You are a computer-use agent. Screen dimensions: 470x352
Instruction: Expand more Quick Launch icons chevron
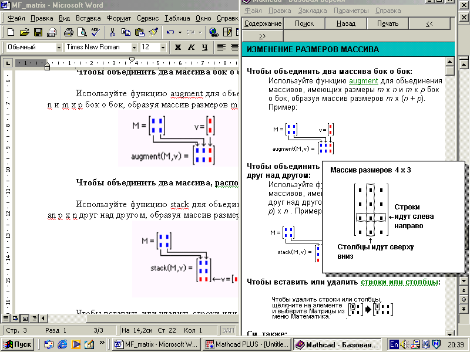pos(102,342)
